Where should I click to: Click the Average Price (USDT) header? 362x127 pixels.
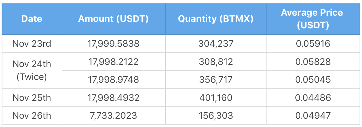(x=313, y=19)
